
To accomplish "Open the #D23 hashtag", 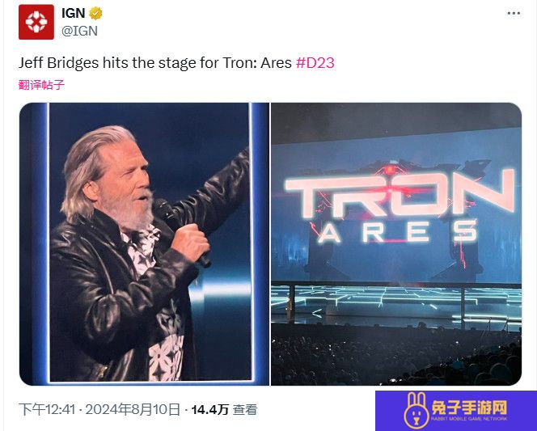I will 315,63.
